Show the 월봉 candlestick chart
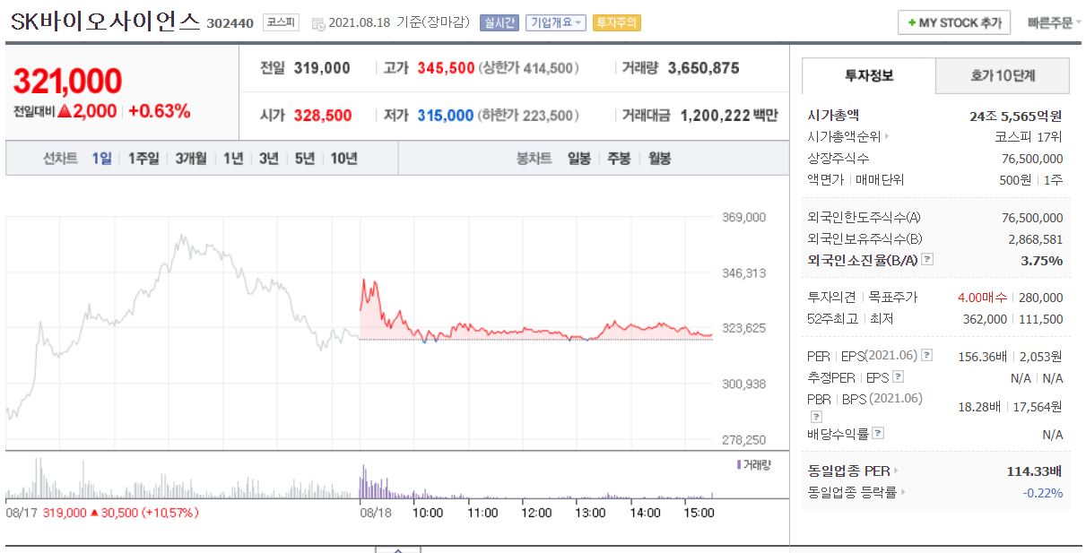The width and height of the screenshot is (1086, 553). 659,159
